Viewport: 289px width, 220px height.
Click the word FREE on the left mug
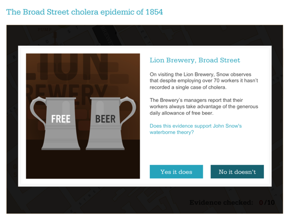point(61,118)
